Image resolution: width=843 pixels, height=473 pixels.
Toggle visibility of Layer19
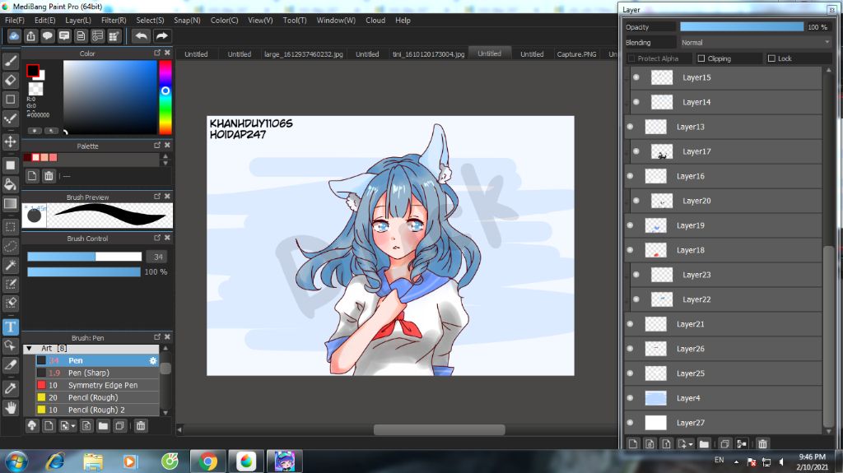pyautogui.click(x=630, y=225)
